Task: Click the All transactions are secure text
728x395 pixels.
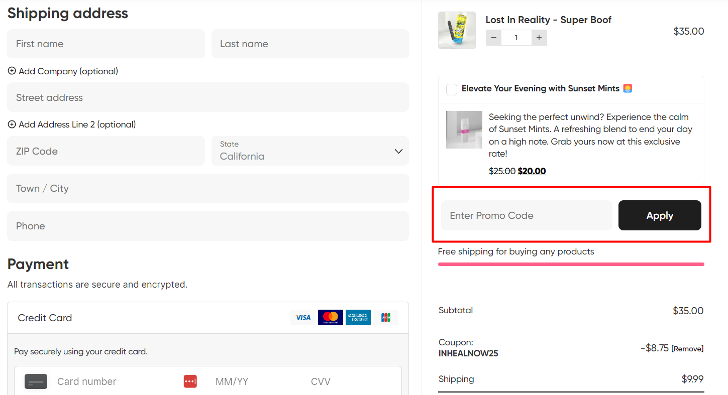Action: tap(97, 285)
